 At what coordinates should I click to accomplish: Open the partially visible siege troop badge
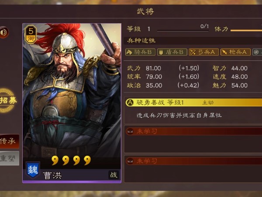257,52
